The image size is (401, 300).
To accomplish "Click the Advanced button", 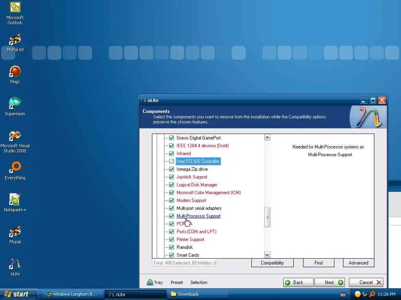I will (x=358, y=263).
